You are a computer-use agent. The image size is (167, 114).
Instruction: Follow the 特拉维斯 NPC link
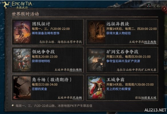(x=76, y=70)
